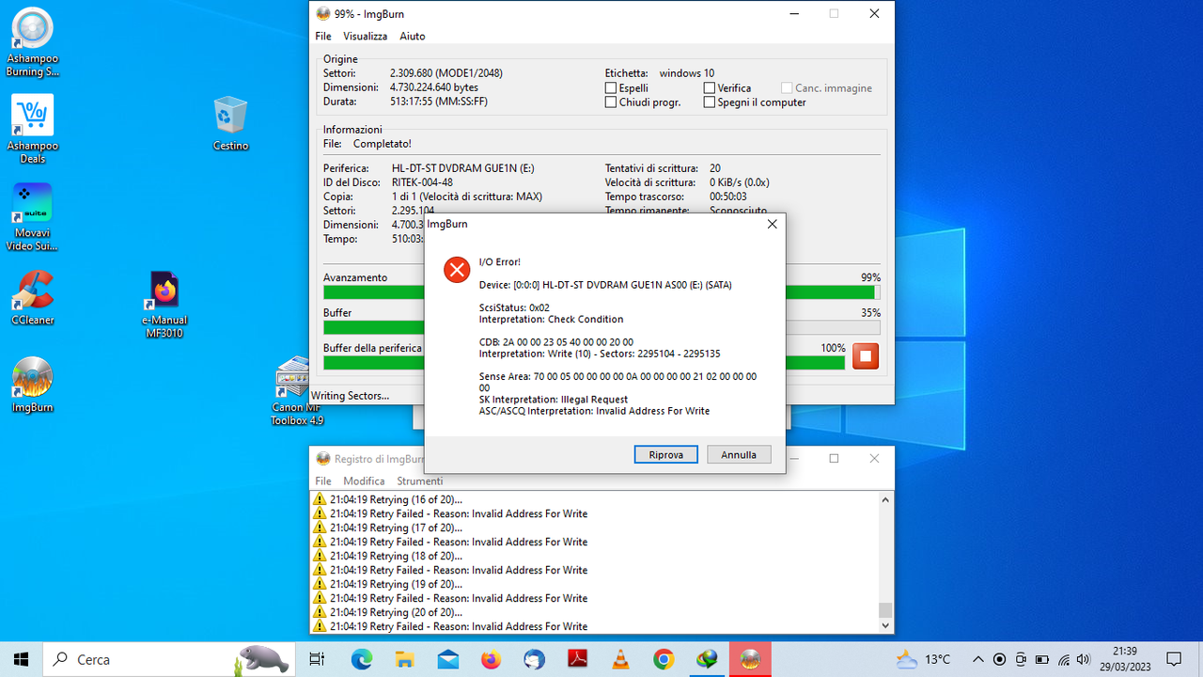Image resolution: width=1203 pixels, height=677 pixels.
Task: Open Movavi Video Suite desktop icon
Action: pyautogui.click(x=33, y=217)
